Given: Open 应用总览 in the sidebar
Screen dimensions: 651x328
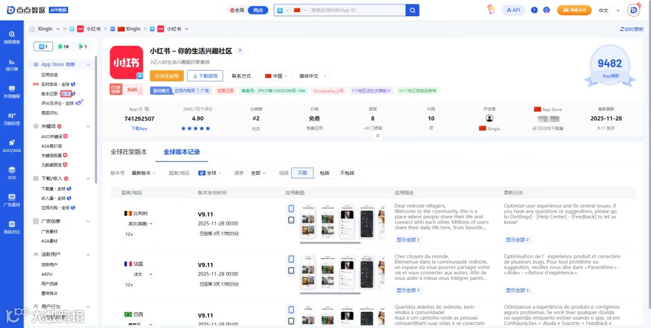Looking at the screenshot, I should 49,75.
